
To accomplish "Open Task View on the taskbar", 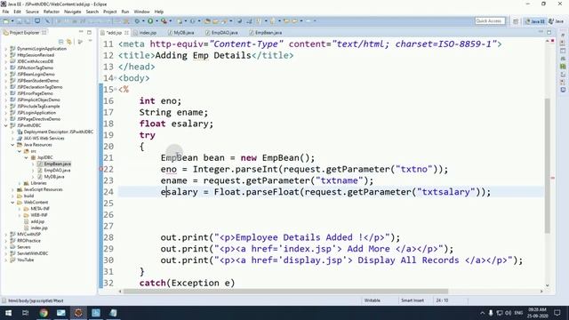I will [x=26, y=313].
